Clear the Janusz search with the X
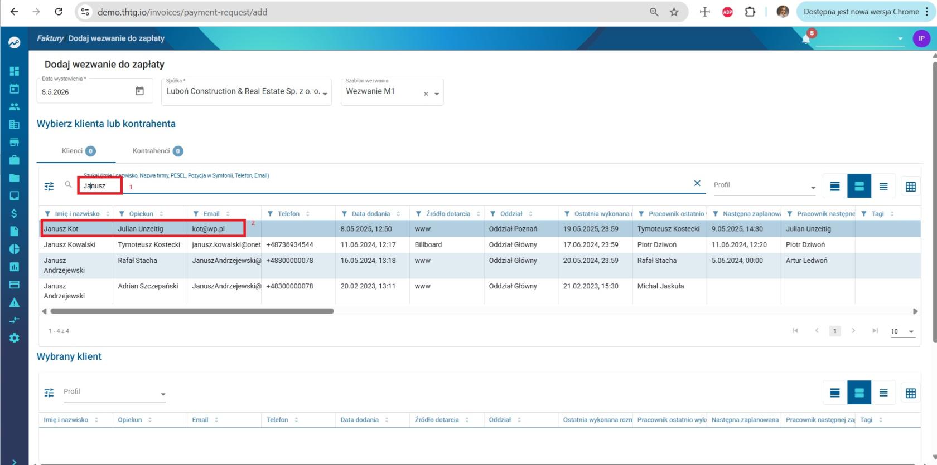The width and height of the screenshot is (937, 465). [697, 183]
